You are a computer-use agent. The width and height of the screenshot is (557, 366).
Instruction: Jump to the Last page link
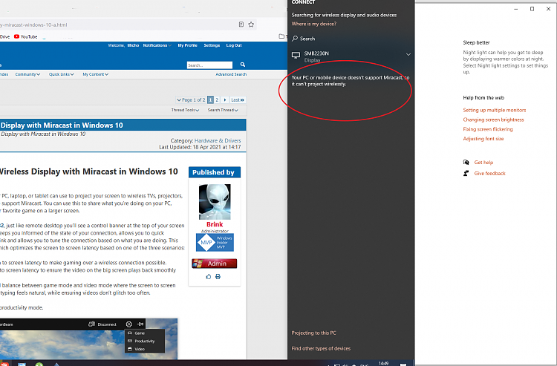[238, 99]
